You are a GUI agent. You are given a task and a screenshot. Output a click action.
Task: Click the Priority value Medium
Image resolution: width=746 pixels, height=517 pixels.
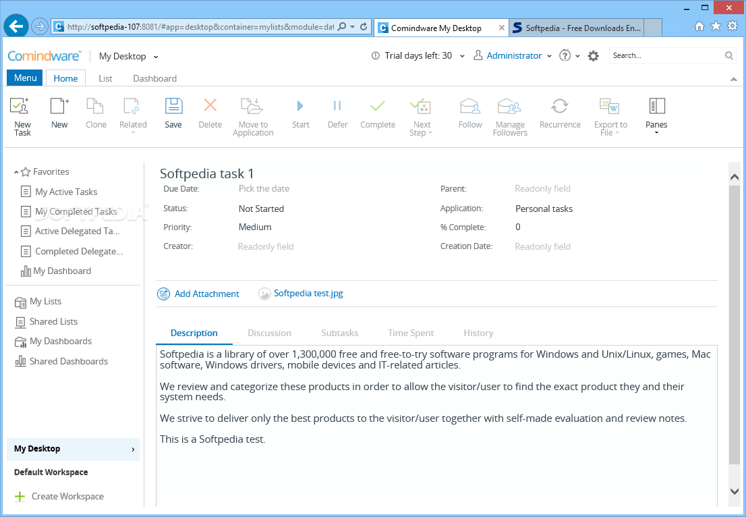(x=255, y=227)
